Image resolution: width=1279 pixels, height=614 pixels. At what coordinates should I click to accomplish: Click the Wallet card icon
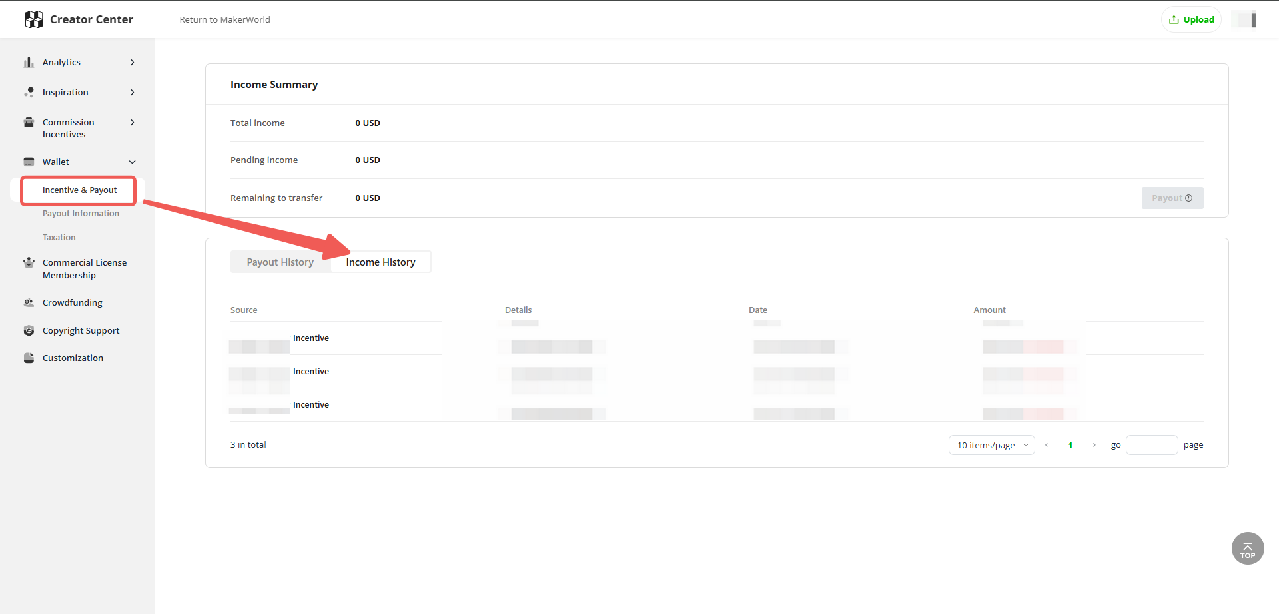[29, 162]
